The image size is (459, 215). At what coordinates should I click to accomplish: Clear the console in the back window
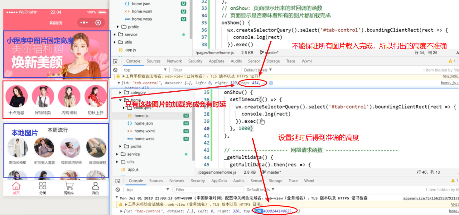tap(115, 70)
